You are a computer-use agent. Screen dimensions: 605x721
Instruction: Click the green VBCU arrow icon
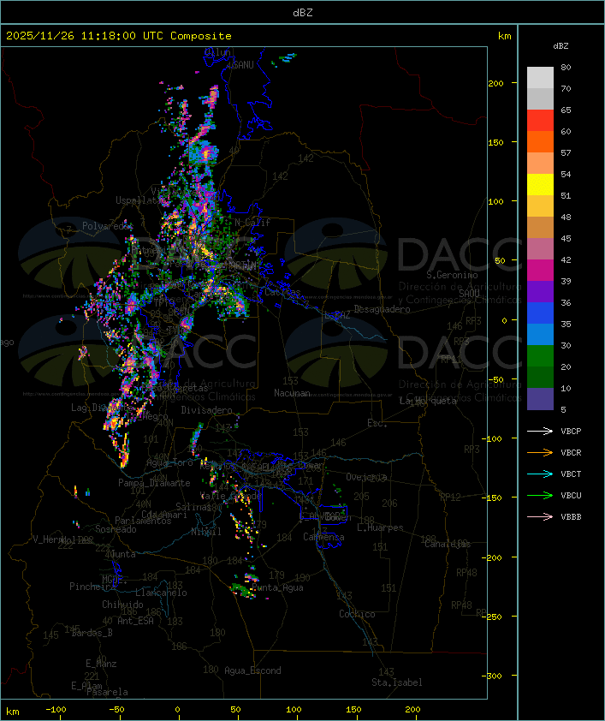540,495
